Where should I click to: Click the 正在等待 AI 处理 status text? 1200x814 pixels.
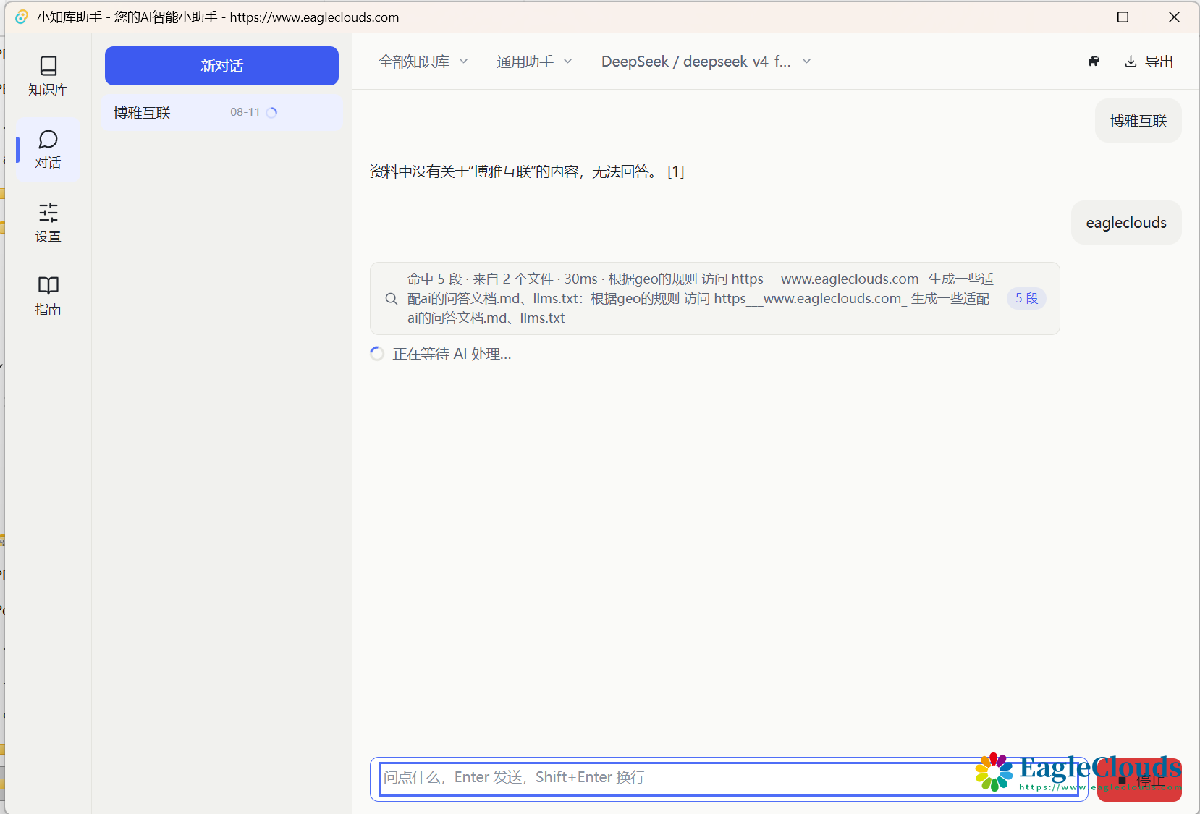pos(452,354)
